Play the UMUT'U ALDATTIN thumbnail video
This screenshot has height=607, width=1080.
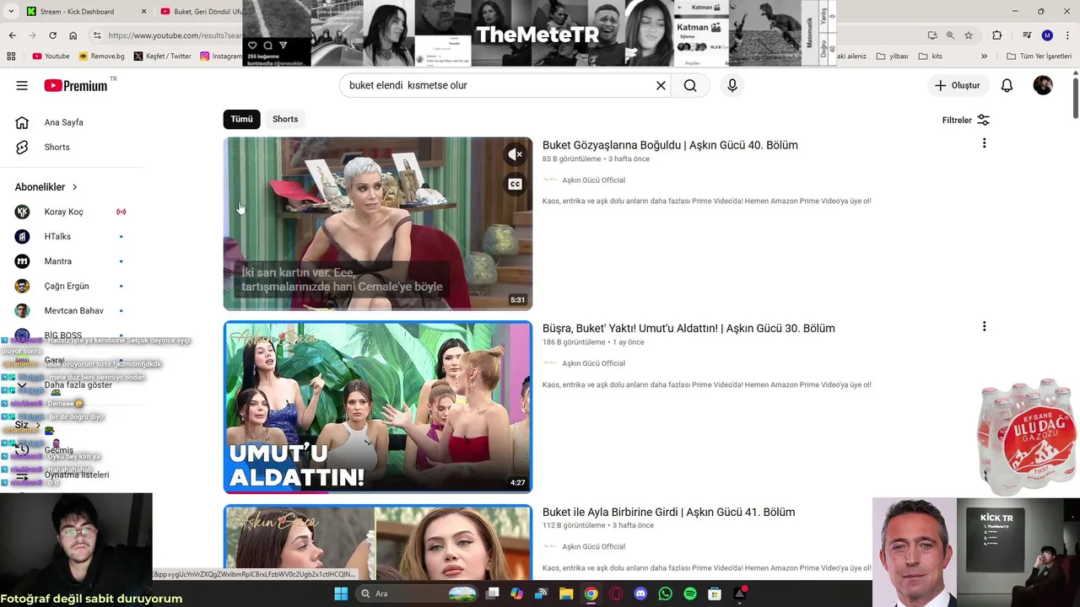[378, 406]
